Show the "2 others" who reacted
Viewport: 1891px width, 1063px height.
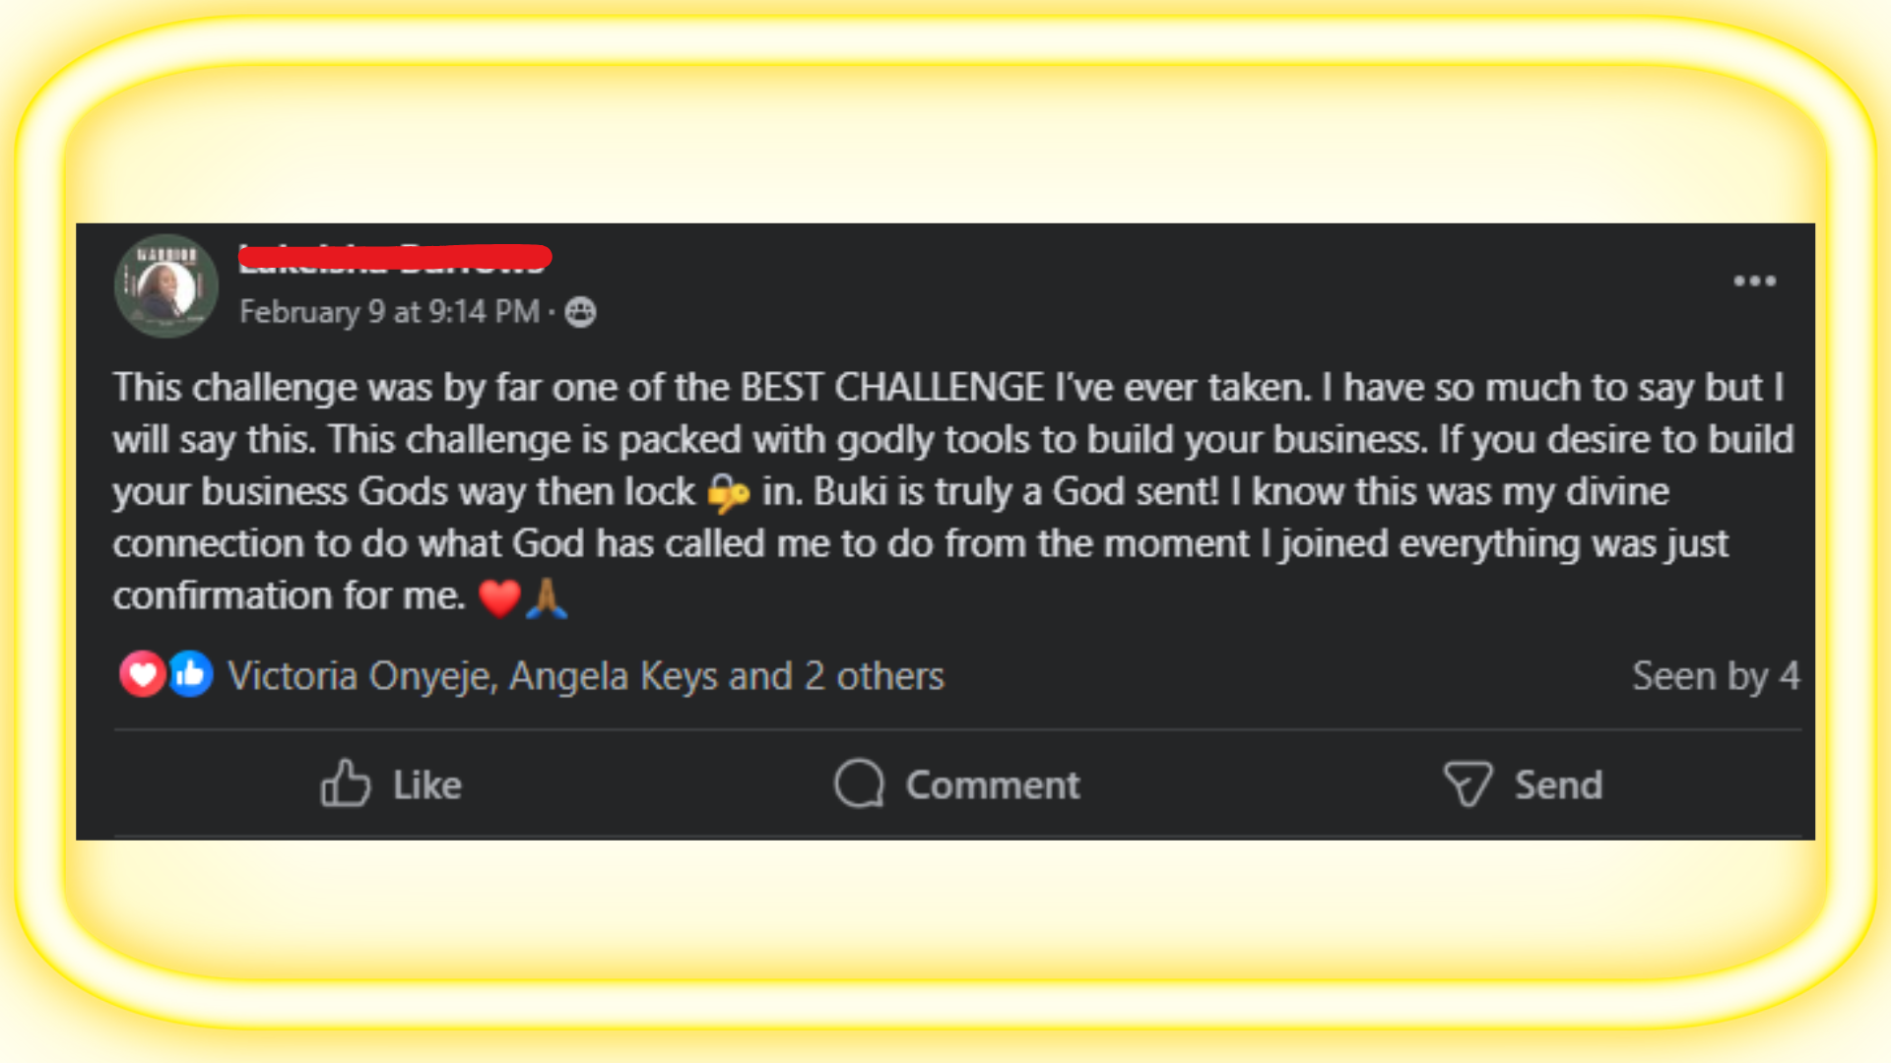click(875, 676)
